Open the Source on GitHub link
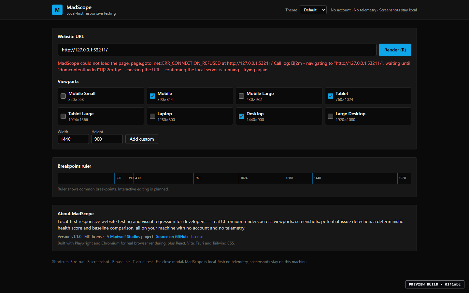The height and width of the screenshot is (293, 469). [x=172, y=237]
